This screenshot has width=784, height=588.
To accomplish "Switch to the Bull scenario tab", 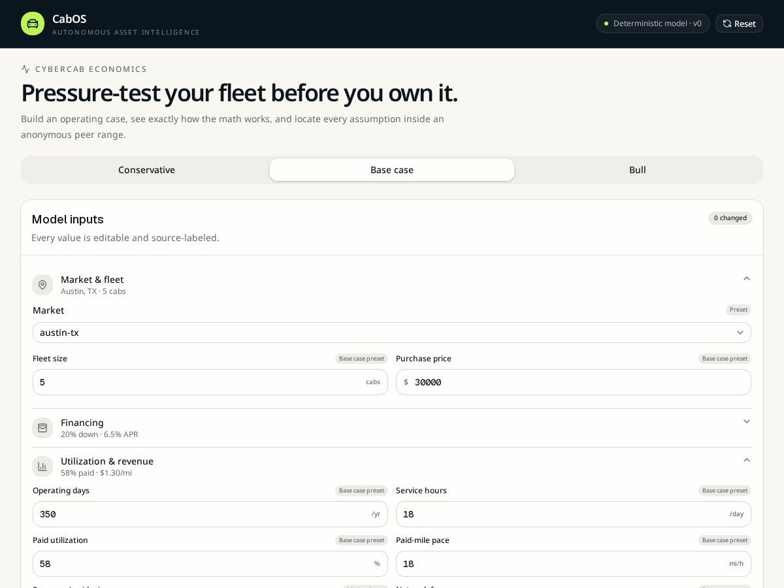I will (638, 170).
